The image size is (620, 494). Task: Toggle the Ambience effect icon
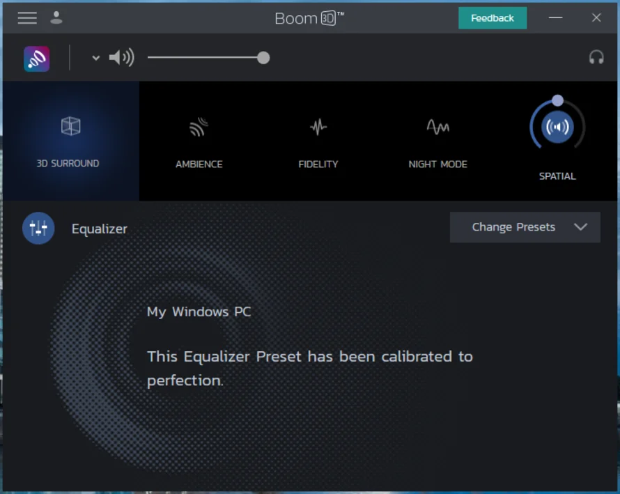[x=199, y=127]
